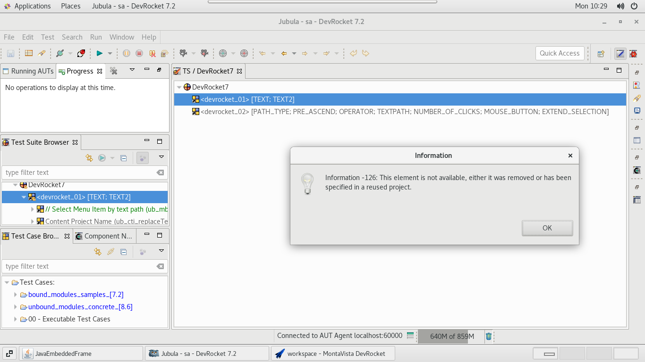Open the Run menu
This screenshot has width=645, height=362.
[96, 37]
